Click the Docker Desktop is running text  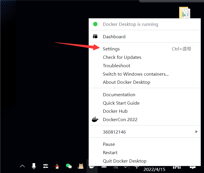(x=130, y=24)
